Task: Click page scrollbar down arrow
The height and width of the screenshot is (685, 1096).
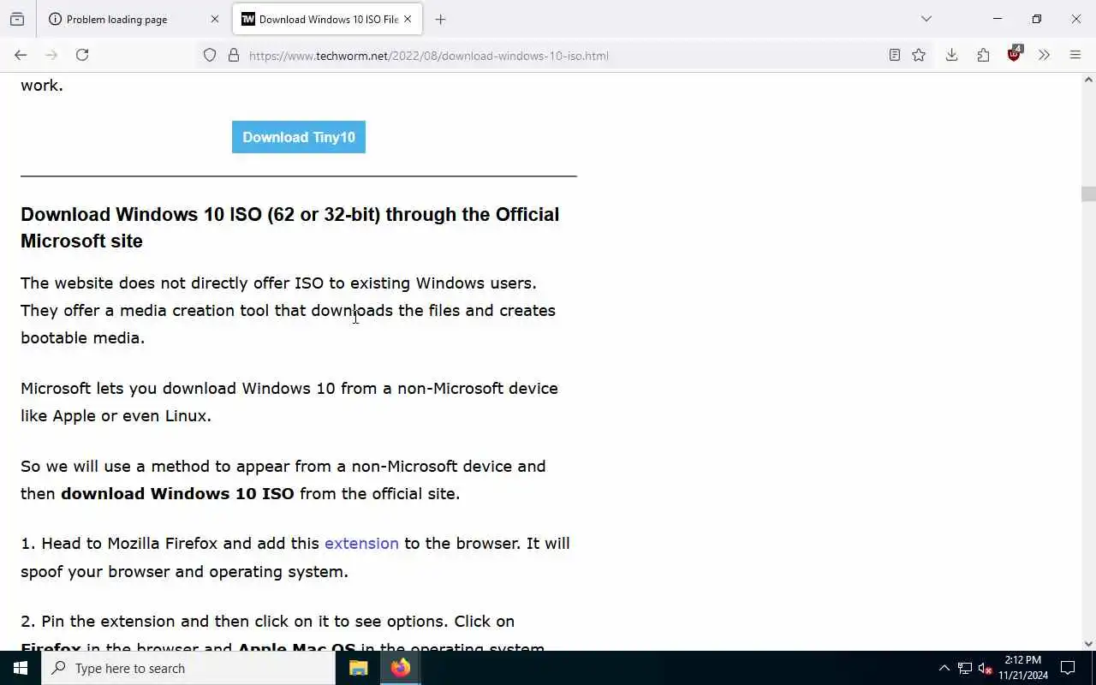Action: coord(1088,644)
